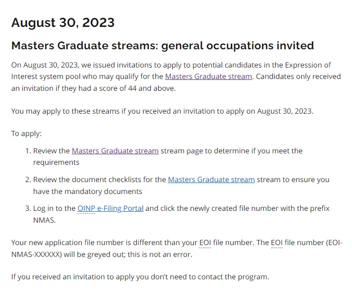This screenshot has width=352, height=293.
Task: Open document checklists Masters Graduate stream link
Action: coord(211,179)
